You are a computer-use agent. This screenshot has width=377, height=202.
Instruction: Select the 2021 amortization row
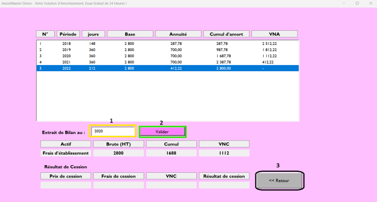point(167,62)
